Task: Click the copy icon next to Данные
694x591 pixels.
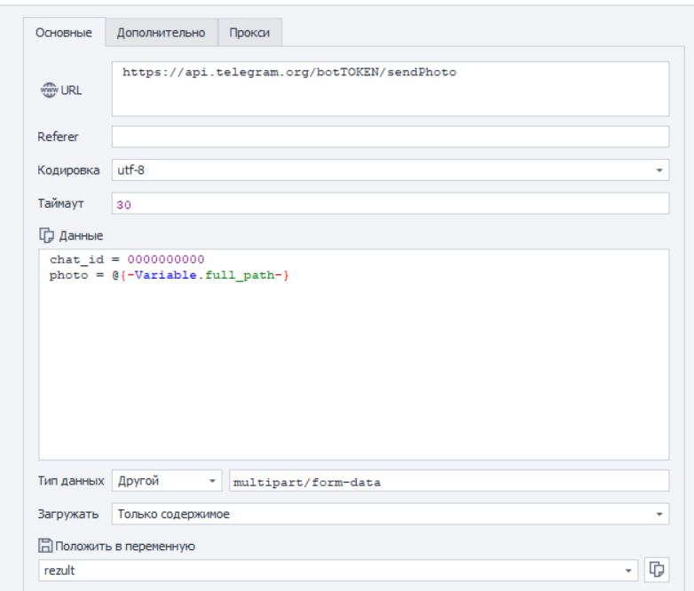Action: pyautogui.click(x=46, y=236)
